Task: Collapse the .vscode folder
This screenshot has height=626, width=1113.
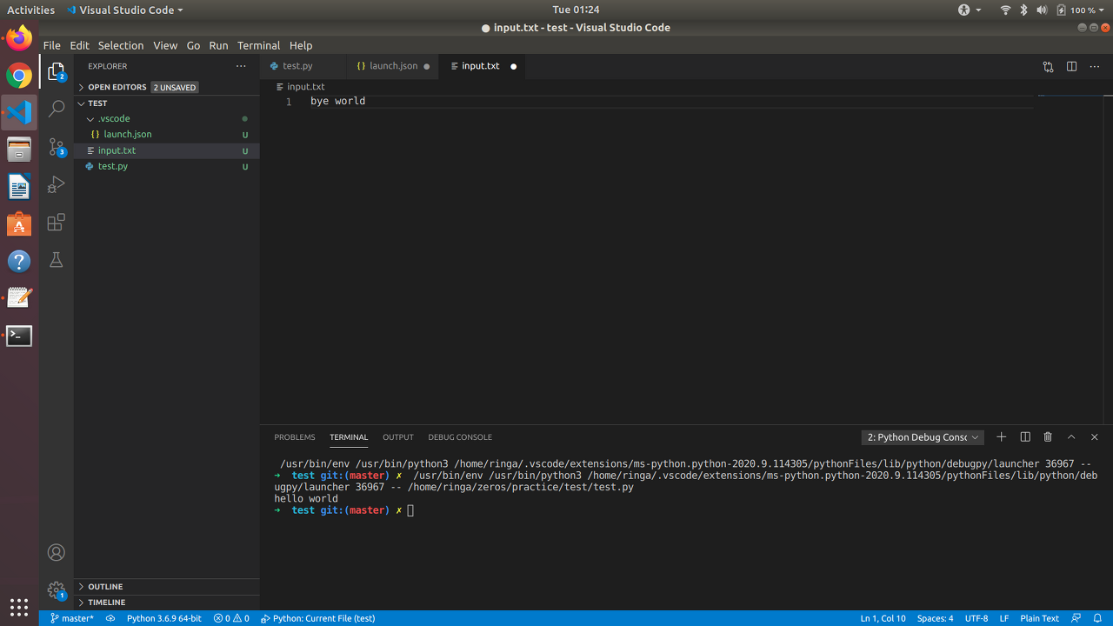Action: [x=167, y=118]
